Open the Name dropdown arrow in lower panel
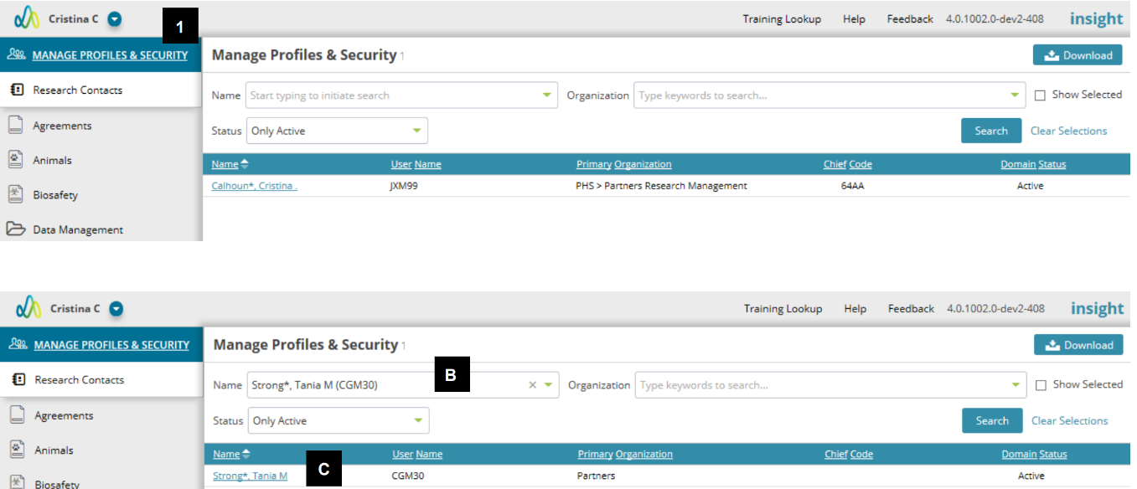This screenshot has width=1137, height=489. point(548,385)
